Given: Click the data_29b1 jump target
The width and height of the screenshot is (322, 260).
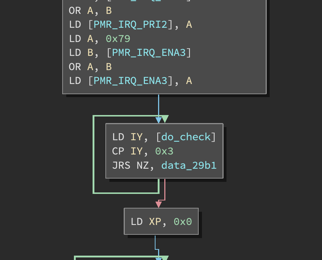Looking at the screenshot, I should 189,165.
